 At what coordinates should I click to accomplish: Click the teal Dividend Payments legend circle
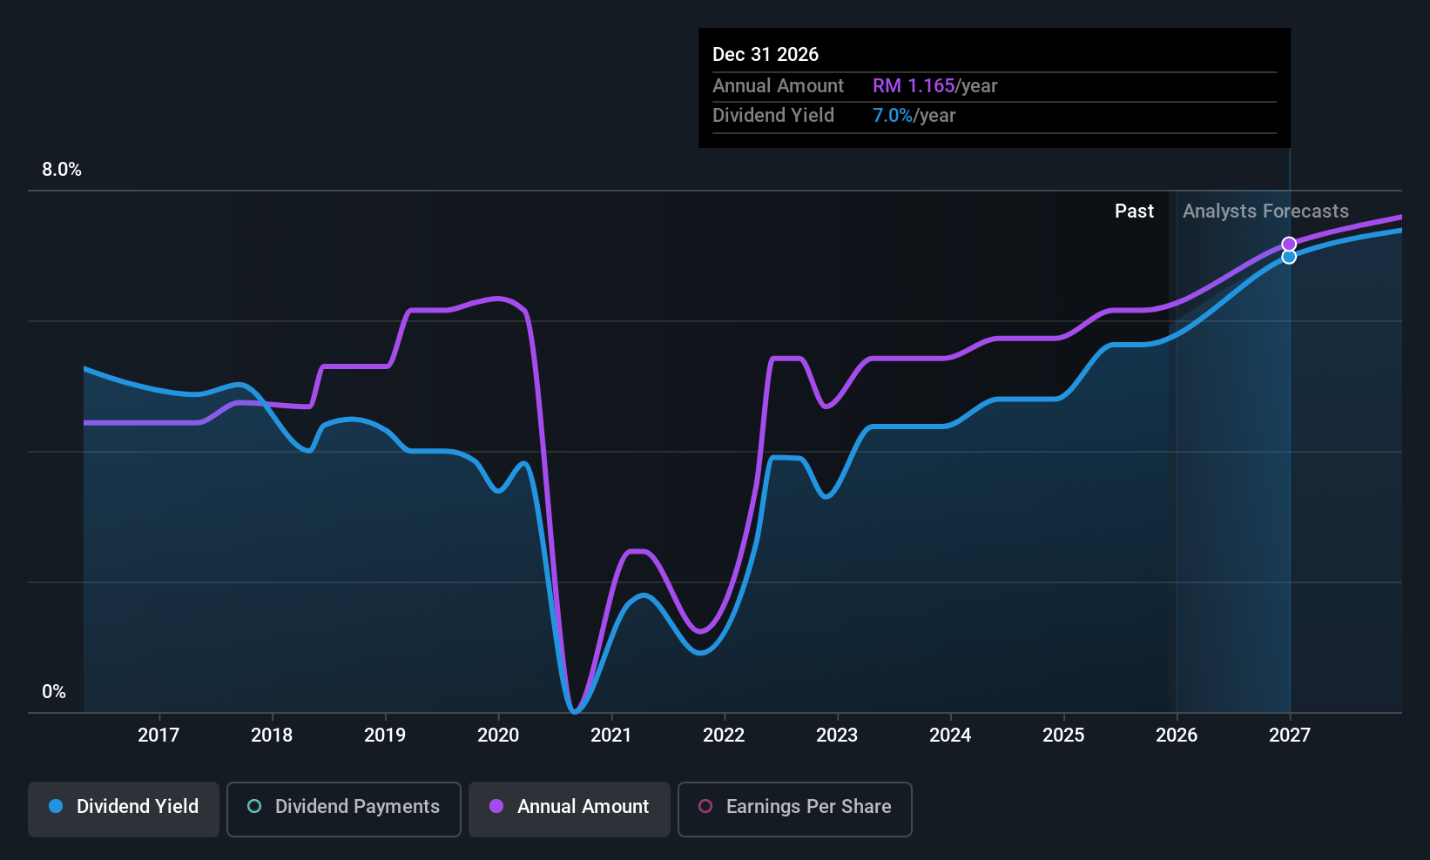(x=254, y=806)
